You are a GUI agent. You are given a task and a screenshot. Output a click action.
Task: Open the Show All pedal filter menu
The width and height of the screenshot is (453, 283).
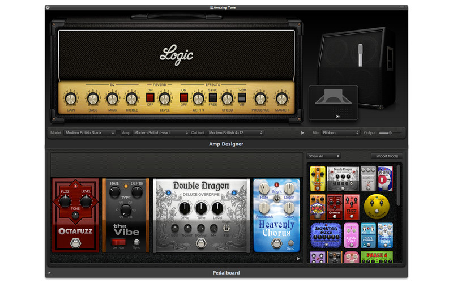pyautogui.click(x=323, y=156)
